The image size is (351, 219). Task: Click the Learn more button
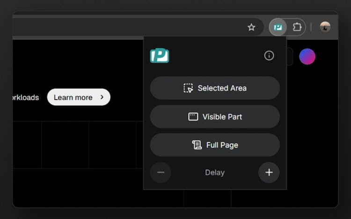(79, 97)
